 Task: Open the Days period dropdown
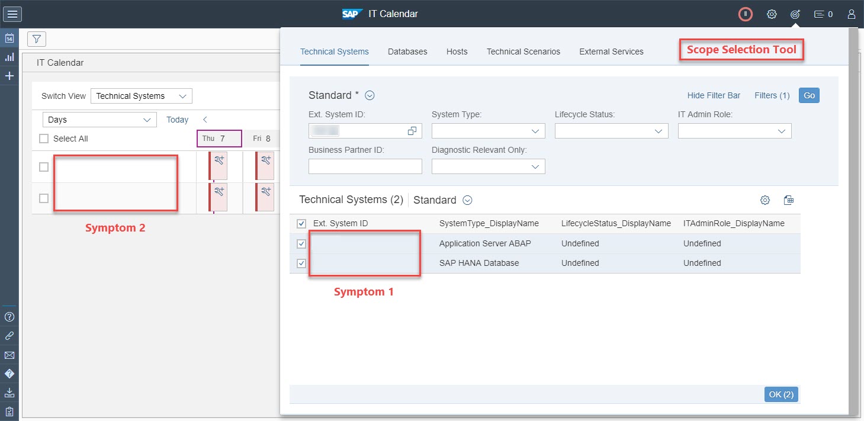[99, 120]
